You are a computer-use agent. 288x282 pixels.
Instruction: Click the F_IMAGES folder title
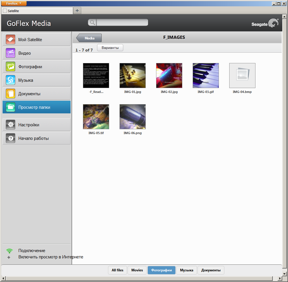[x=174, y=37]
